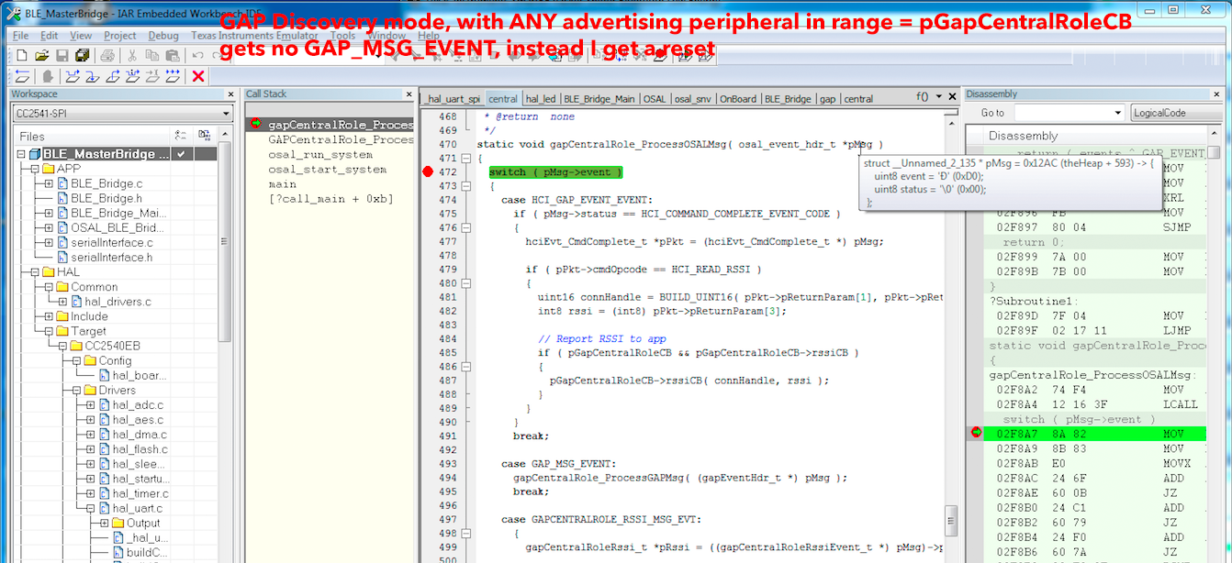Select BLE_Bridge.h in the file tree
Image resolution: width=1232 pixels, height=563 pixels.
coord(106,198)
